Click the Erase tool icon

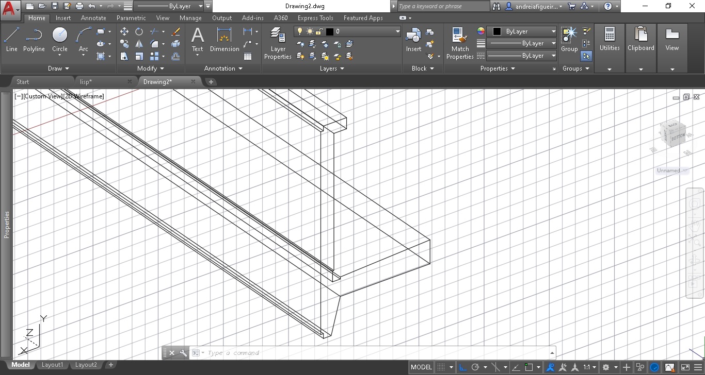click(175, 31)
